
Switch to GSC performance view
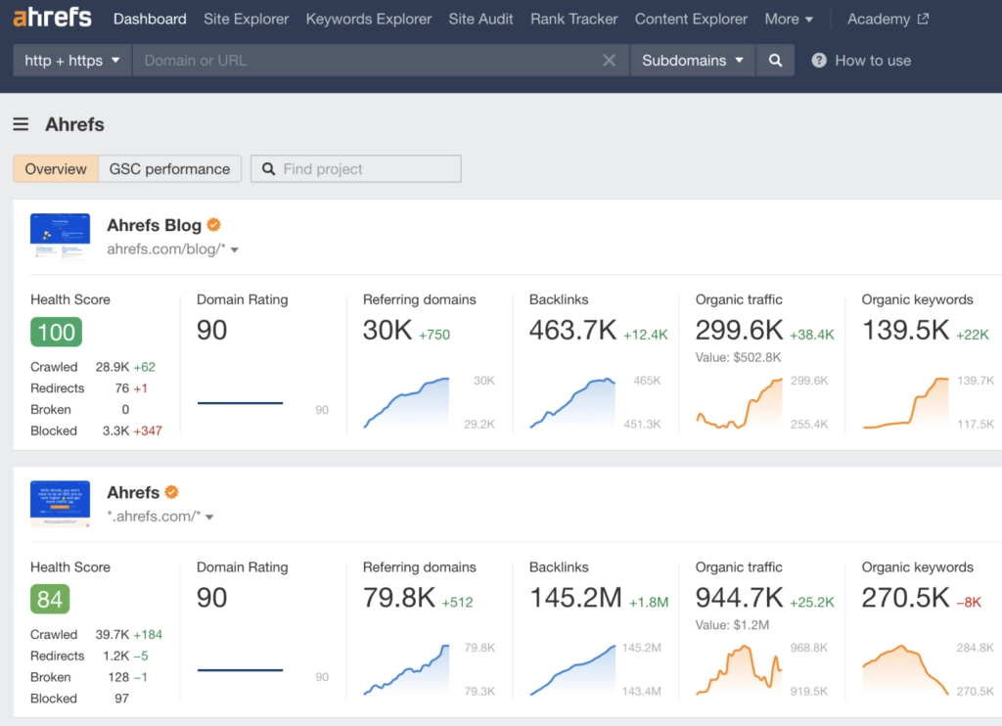point(169,169)
